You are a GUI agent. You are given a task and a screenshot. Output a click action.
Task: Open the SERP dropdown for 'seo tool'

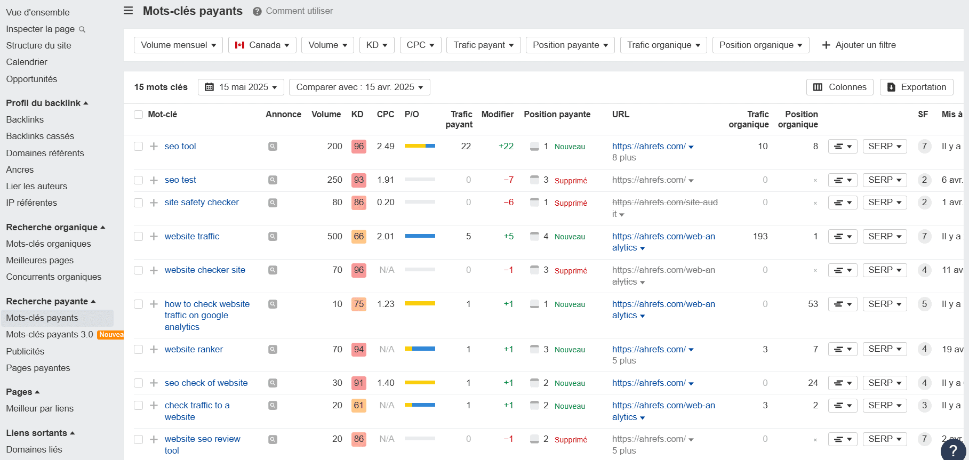[x=885, y=146]
